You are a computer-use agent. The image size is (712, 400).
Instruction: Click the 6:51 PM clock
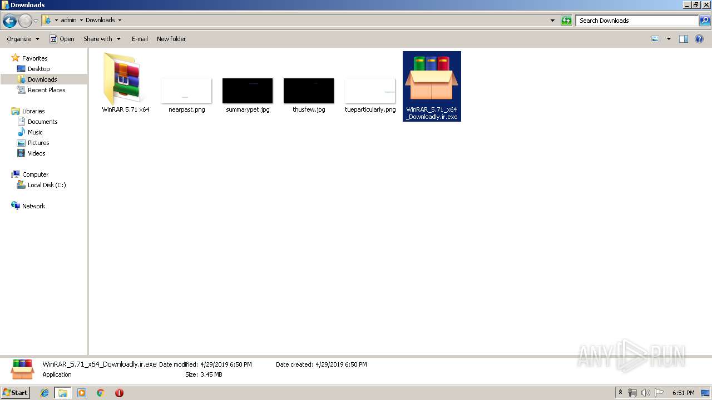683,393
